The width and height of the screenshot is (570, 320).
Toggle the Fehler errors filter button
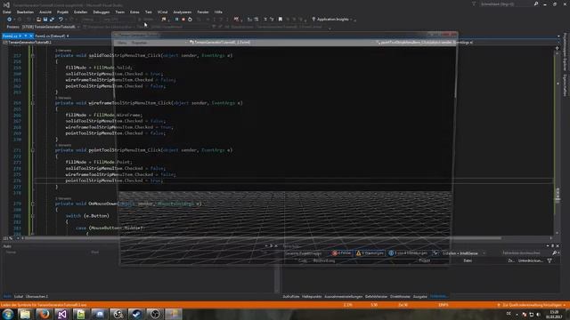point(341,253)
